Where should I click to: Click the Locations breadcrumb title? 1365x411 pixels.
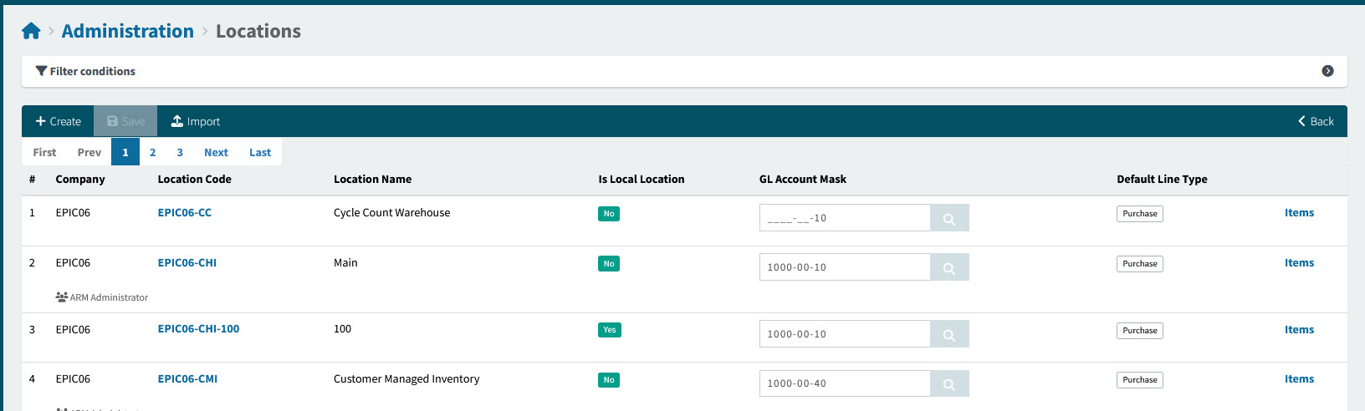coord(258,31)
